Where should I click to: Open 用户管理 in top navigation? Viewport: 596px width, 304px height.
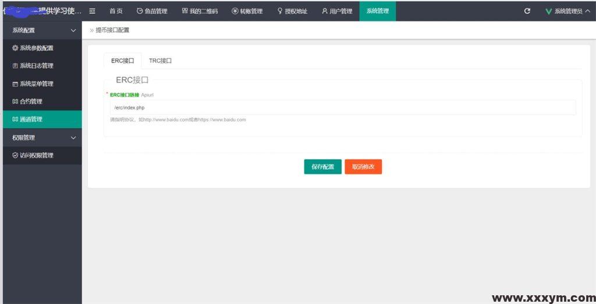coord(337,11)
